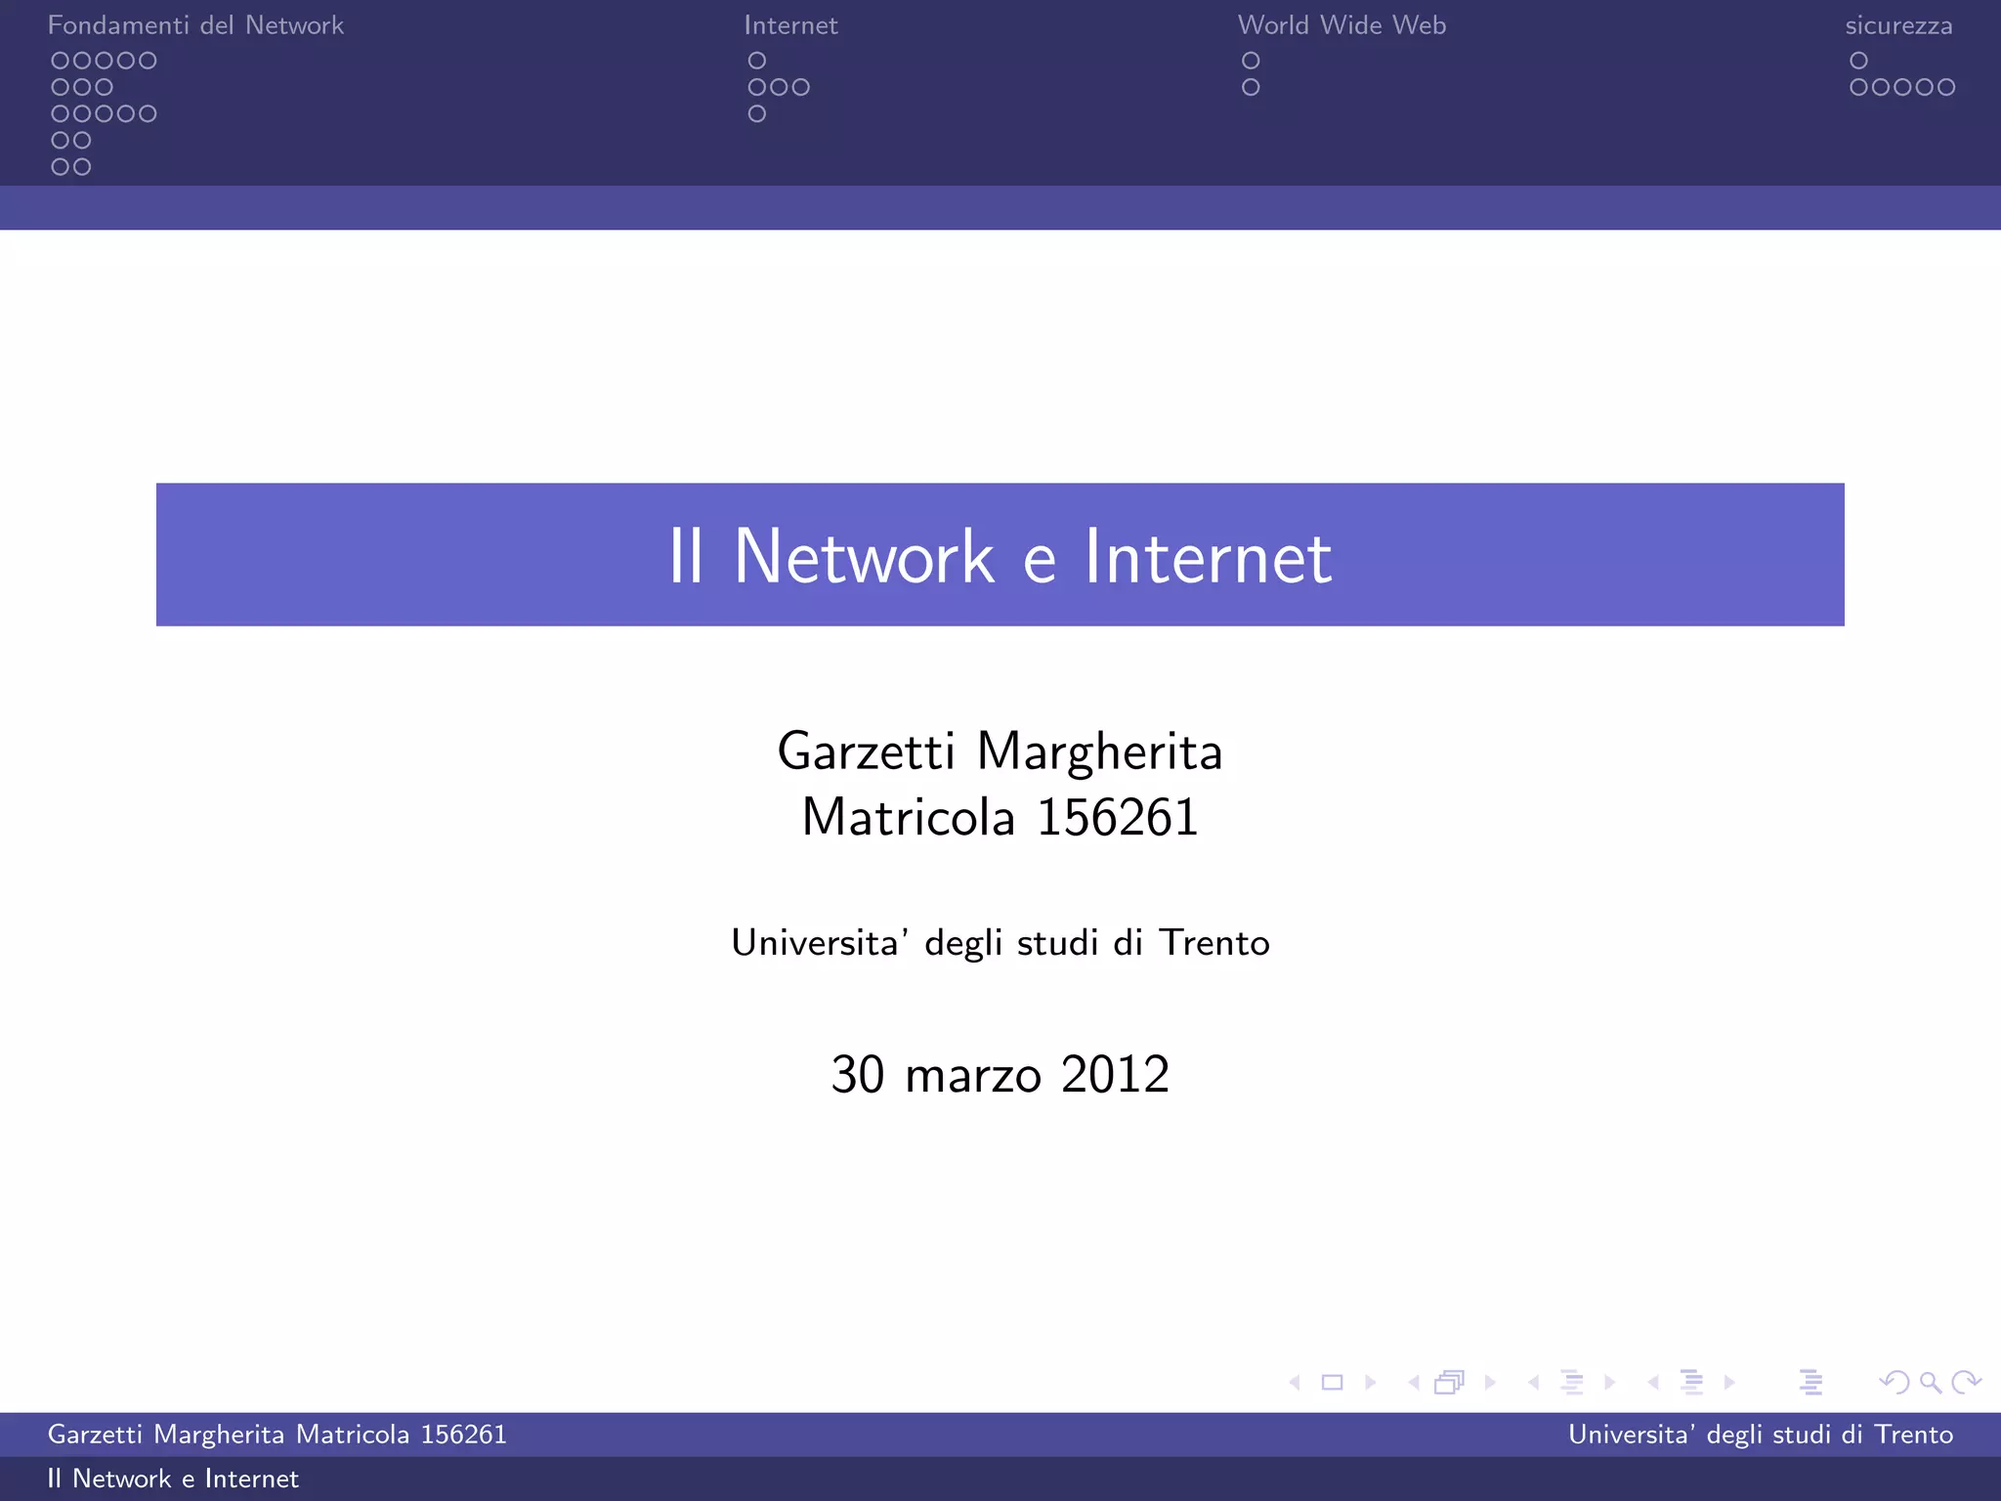Click the slide rectangle navigation icon
2001x1501 pixels.
tap(1332, 1382)
